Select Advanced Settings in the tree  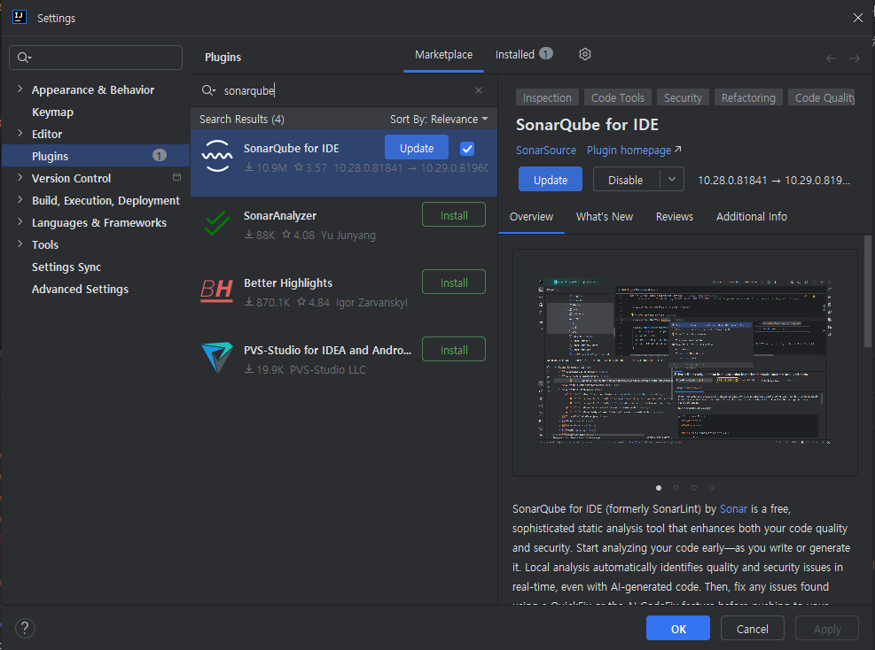pos(80,290)
